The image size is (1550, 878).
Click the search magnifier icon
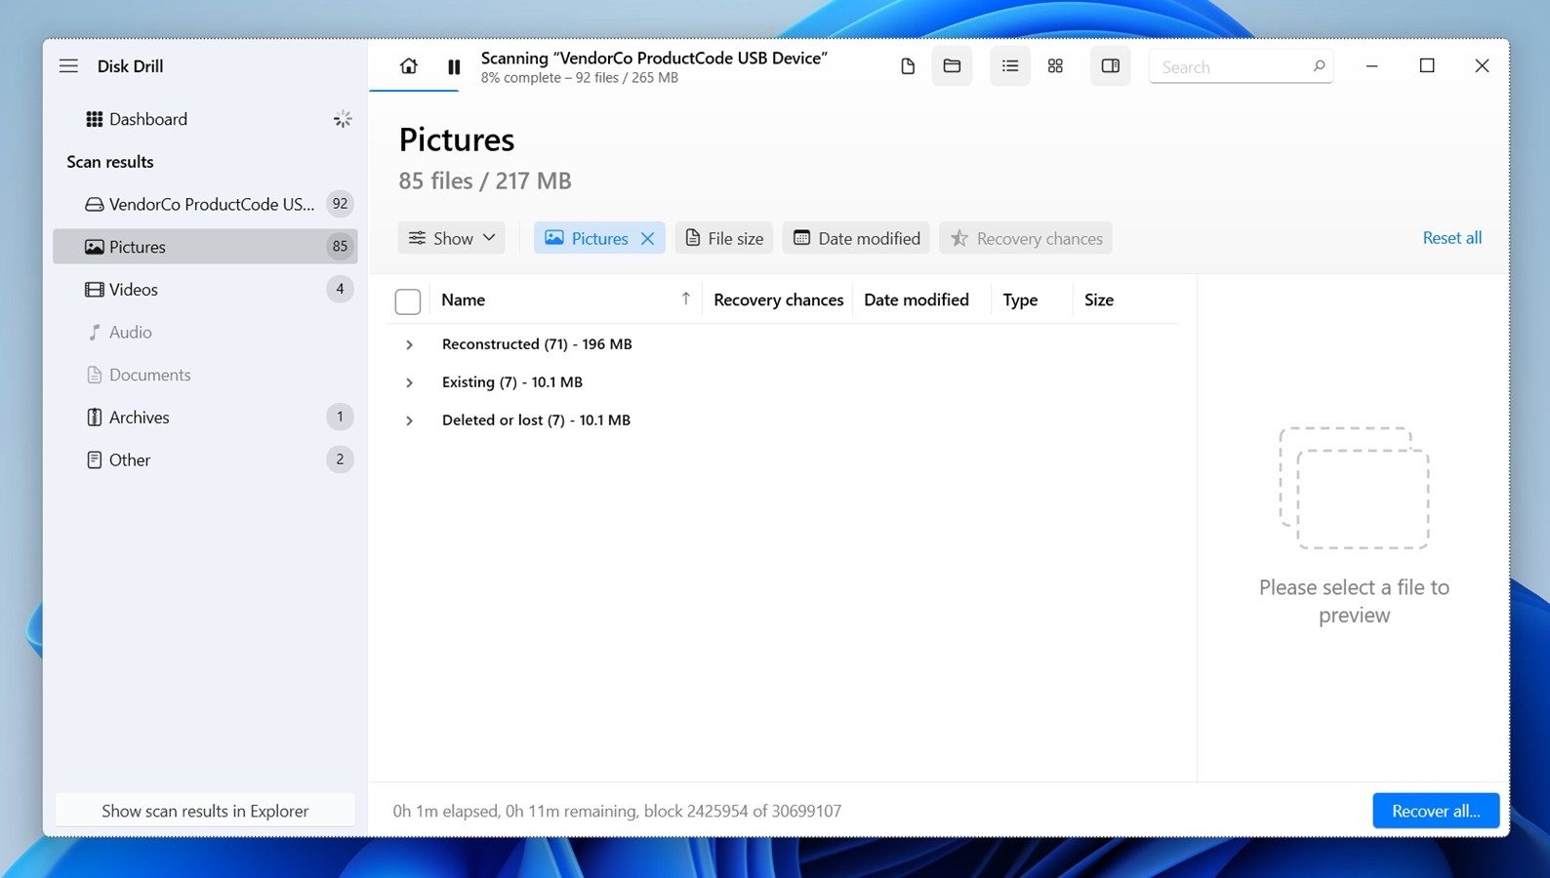point(1319,66)
